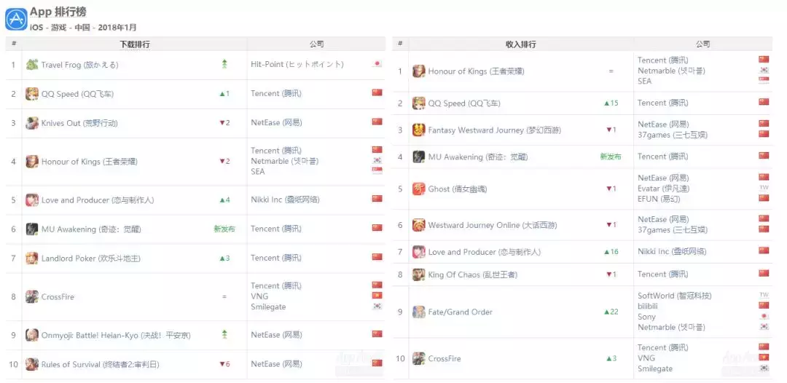This screenshot has width=787, height=383.
Task: Open Fantasy Westward Journey (梦幻西游) link
Action: [494, 130]
